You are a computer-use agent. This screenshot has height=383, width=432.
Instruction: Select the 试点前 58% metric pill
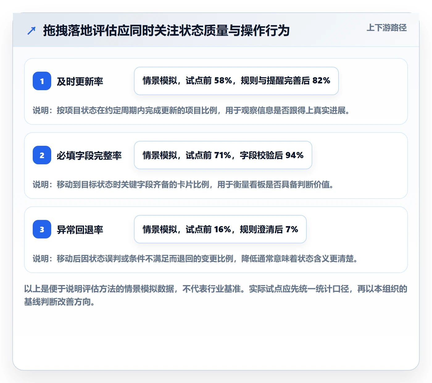coord(236,81)
